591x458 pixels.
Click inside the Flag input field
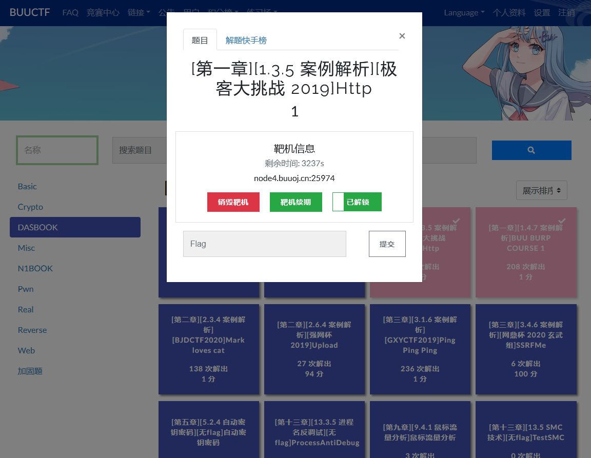click(x=264, y=244)
